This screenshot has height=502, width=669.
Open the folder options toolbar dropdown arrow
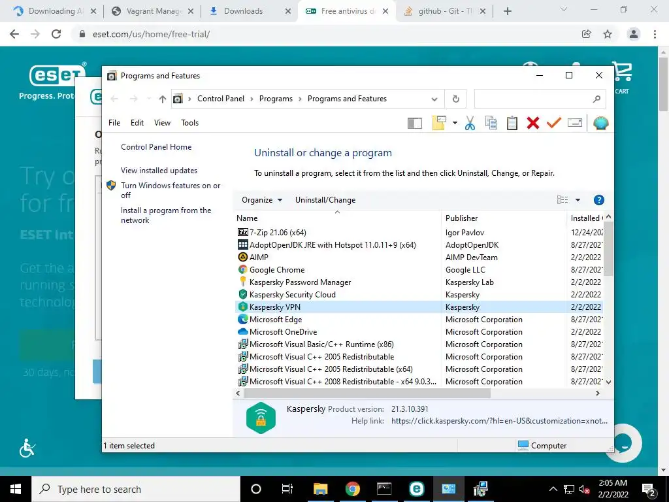coord(455,123)
